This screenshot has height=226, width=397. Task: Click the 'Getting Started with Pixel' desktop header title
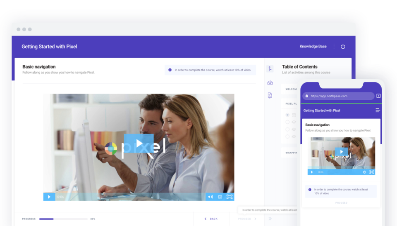click(49, 47)
